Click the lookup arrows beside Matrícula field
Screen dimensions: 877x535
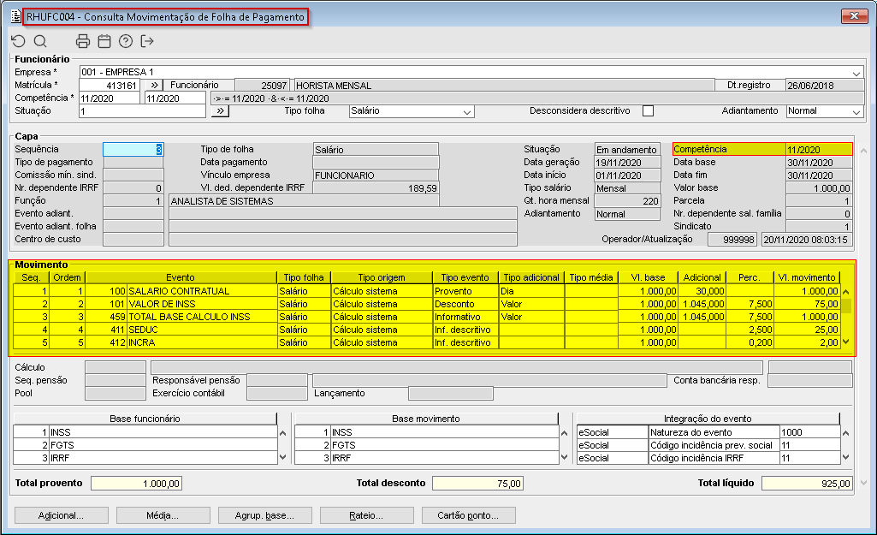(x=151, y=86)
